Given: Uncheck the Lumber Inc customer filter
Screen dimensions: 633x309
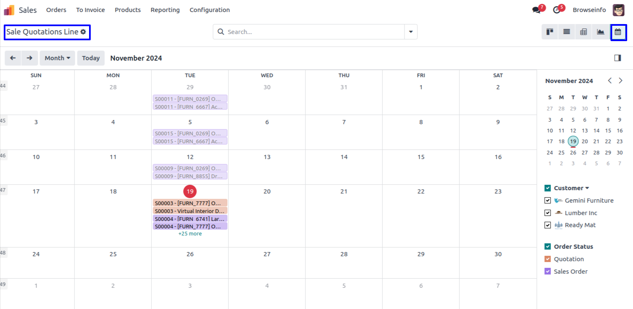Looking at the screenshot, I should point(548,213).
